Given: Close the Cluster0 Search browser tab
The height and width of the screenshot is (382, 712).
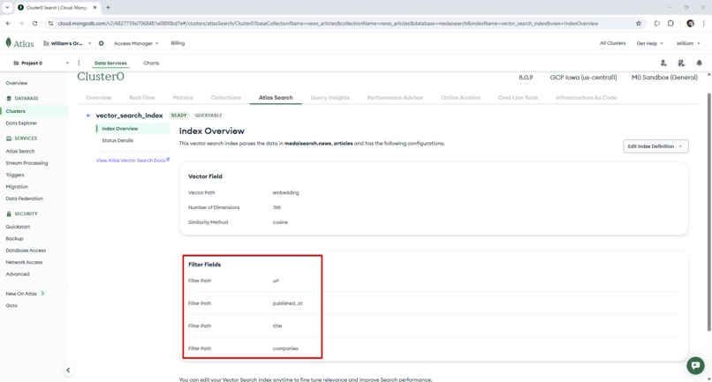Looking at the screenshot, I should click(x=95, y=7).
